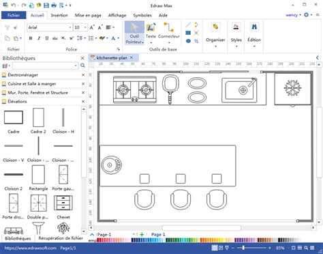The height and width of the screenshot is (254, 323).
Task: Click inside the library search input field
Action: point(43,66)
